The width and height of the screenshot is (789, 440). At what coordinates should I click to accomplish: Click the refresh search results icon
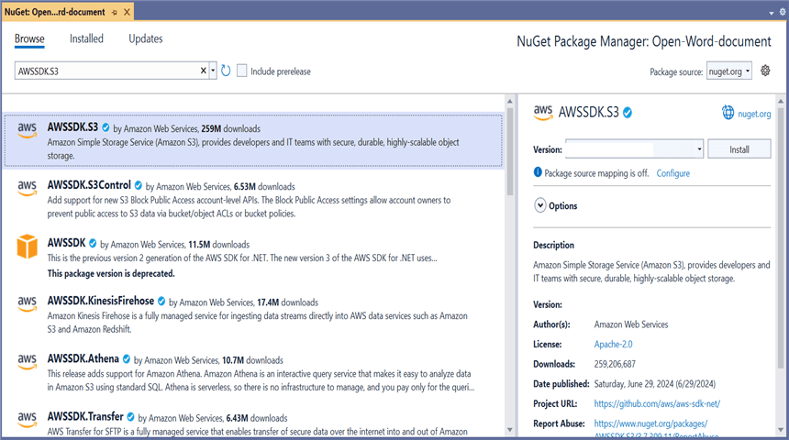coord(226,71)
